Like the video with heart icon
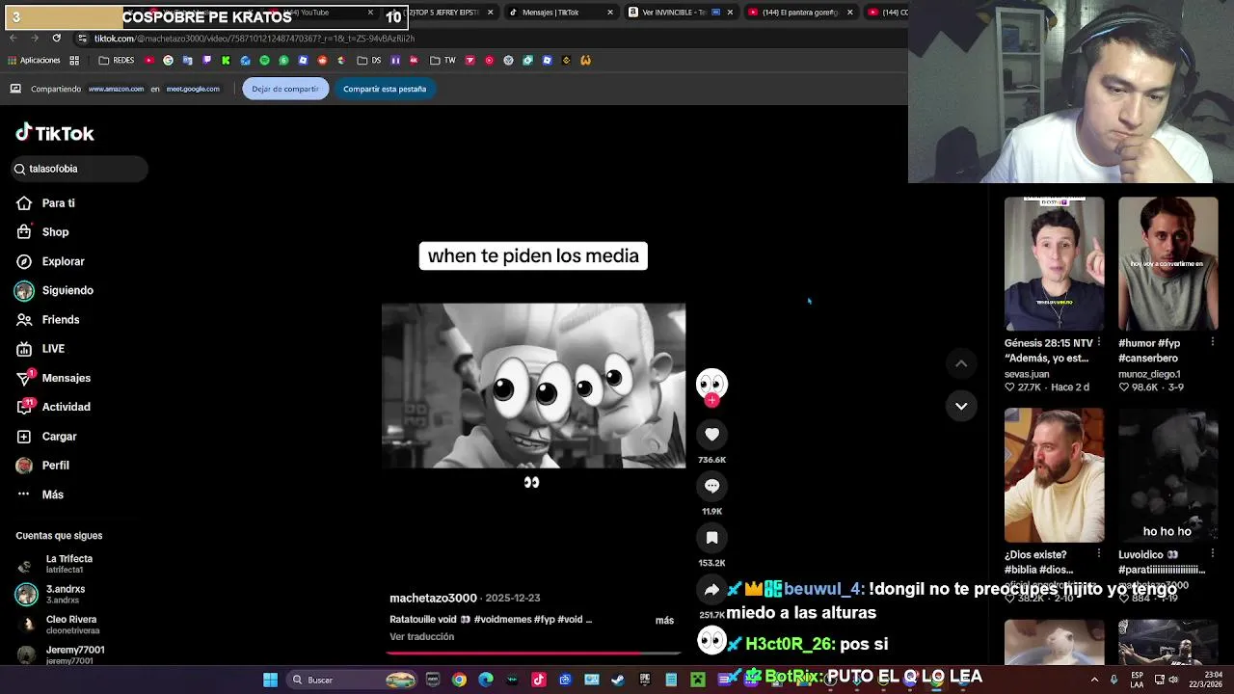The height and width of the screenshot is (694, 1234). click(711, 435)
